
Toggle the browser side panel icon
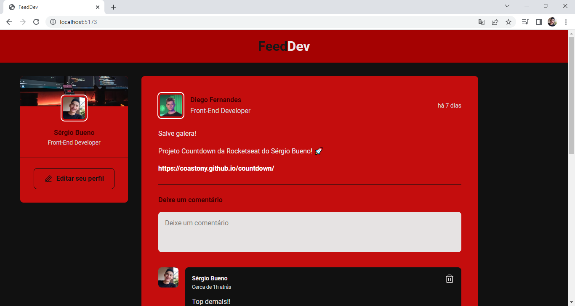point(538,22)
